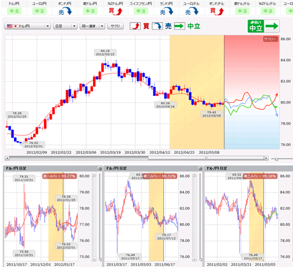Open the currency pair dropdown showing ドル/円
This screenshot has height=267, width=293.
tap(27, 26)
